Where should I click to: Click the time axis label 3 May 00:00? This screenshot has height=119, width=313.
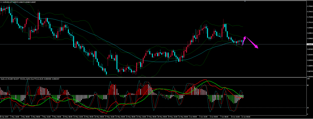point(25,117)
